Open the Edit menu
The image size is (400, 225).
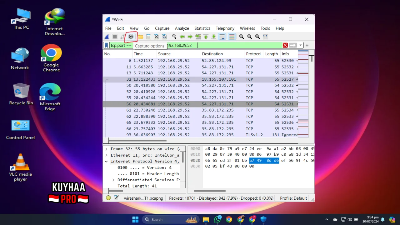click(120, 28)
